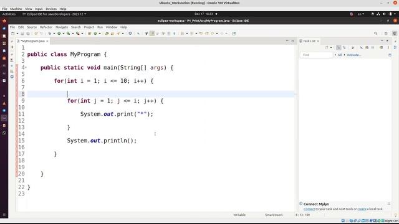This screenshot has height=224, width=399.
Task: Open the VirtualBox Devices menu
Action: click(51, 9)
